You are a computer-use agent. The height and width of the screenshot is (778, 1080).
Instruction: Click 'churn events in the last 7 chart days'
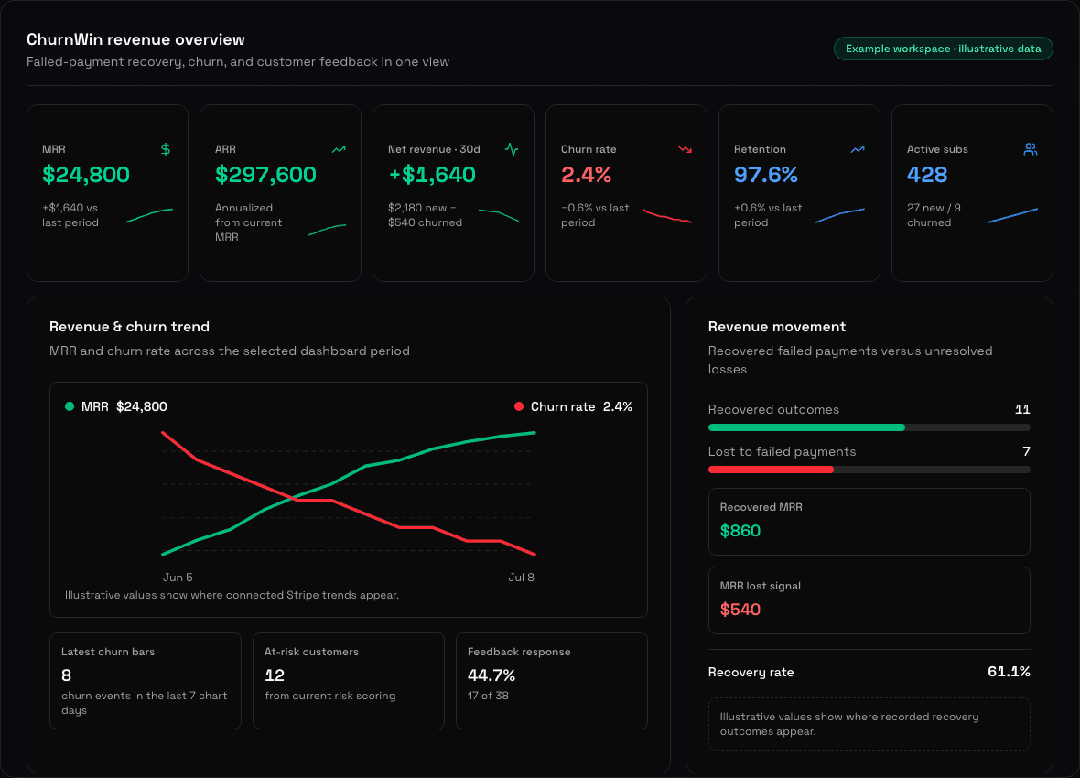point(144,703)
